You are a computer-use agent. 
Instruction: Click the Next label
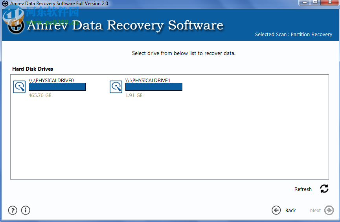click(315, 211)
